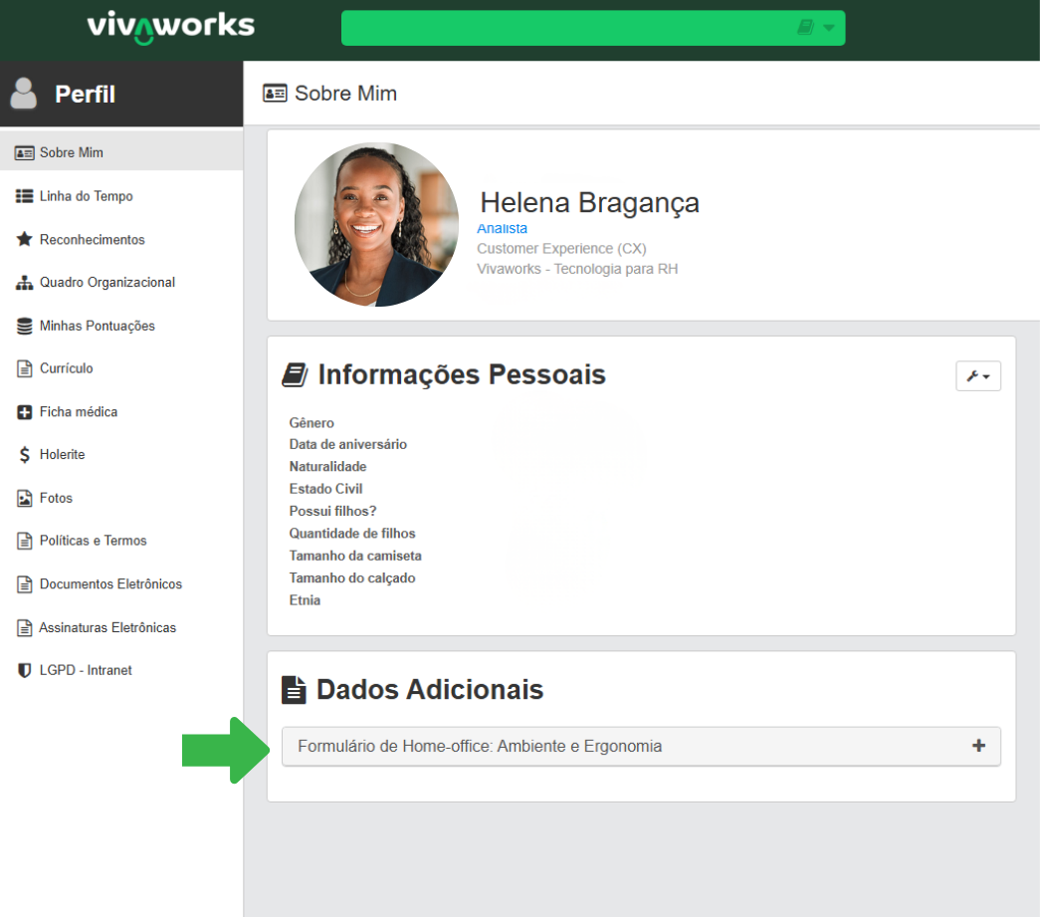The height and width of the screenshot is (917, 1040).
Task: Click the book icon in green bar
Action: pyautogui.click(x=805, y=28)
